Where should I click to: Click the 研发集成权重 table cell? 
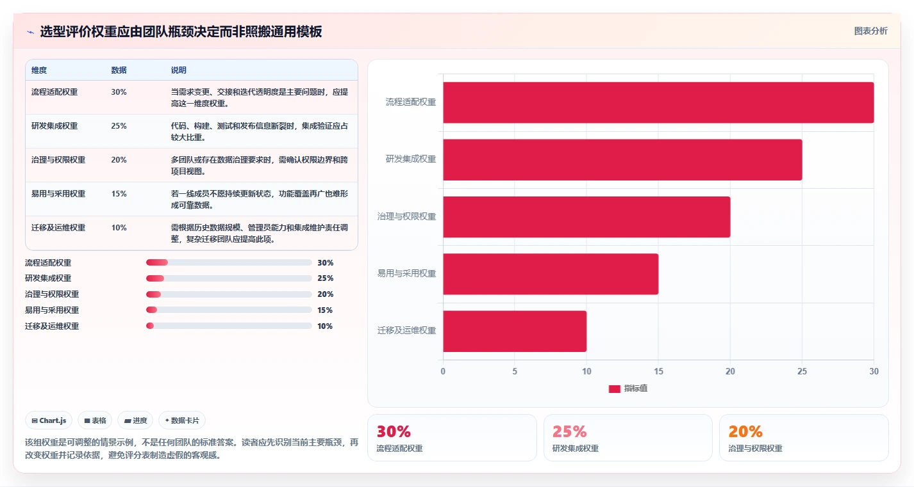point(54,125)
